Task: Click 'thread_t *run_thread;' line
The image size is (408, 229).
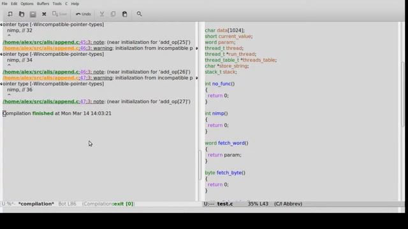Action: pyautogui.click(x=230, y=54)
